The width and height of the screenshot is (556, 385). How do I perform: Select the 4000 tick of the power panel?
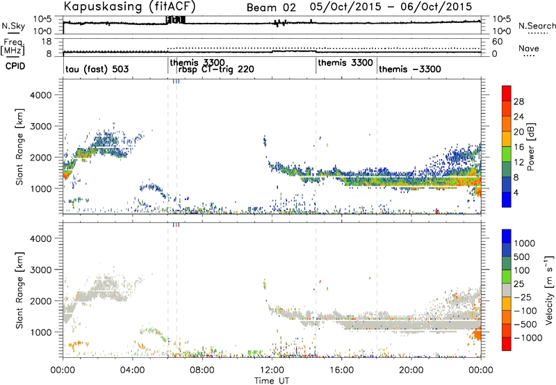coord(41,95)
